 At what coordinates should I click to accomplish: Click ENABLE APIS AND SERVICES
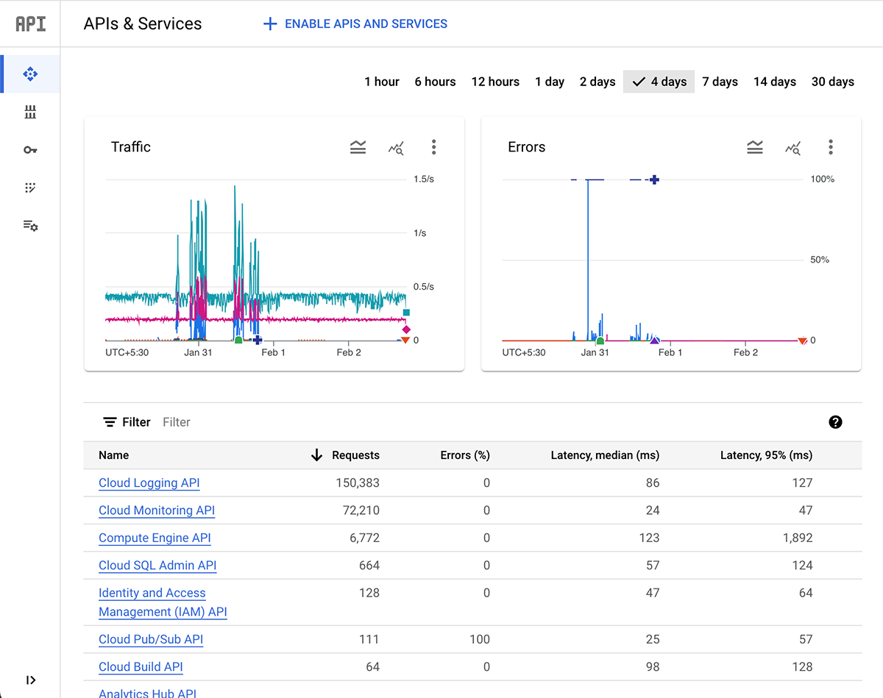click(366, 24)
